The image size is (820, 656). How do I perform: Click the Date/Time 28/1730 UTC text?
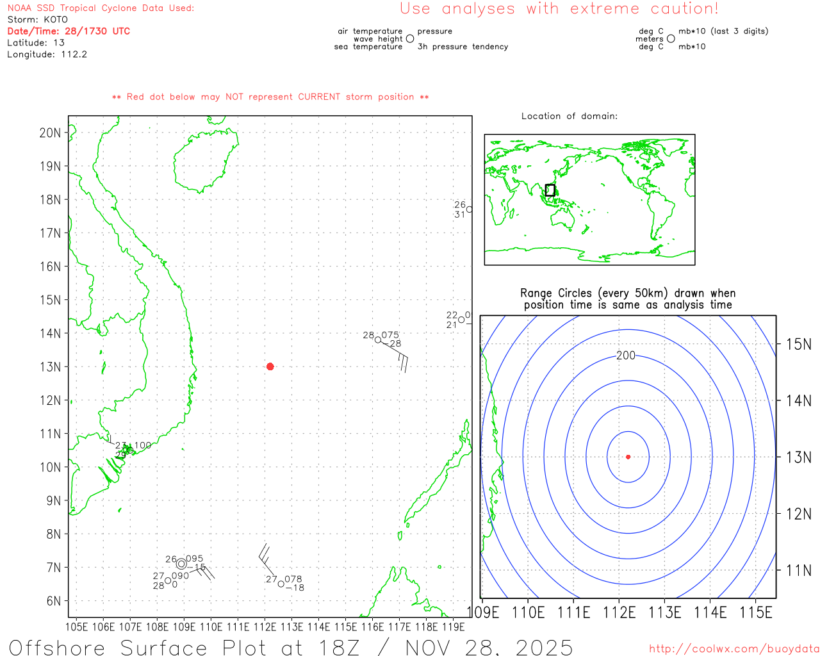tap(69, 31)
